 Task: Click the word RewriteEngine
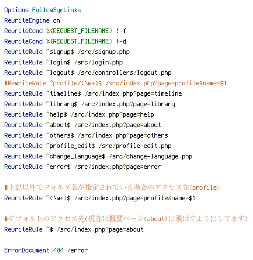[27, 20]
